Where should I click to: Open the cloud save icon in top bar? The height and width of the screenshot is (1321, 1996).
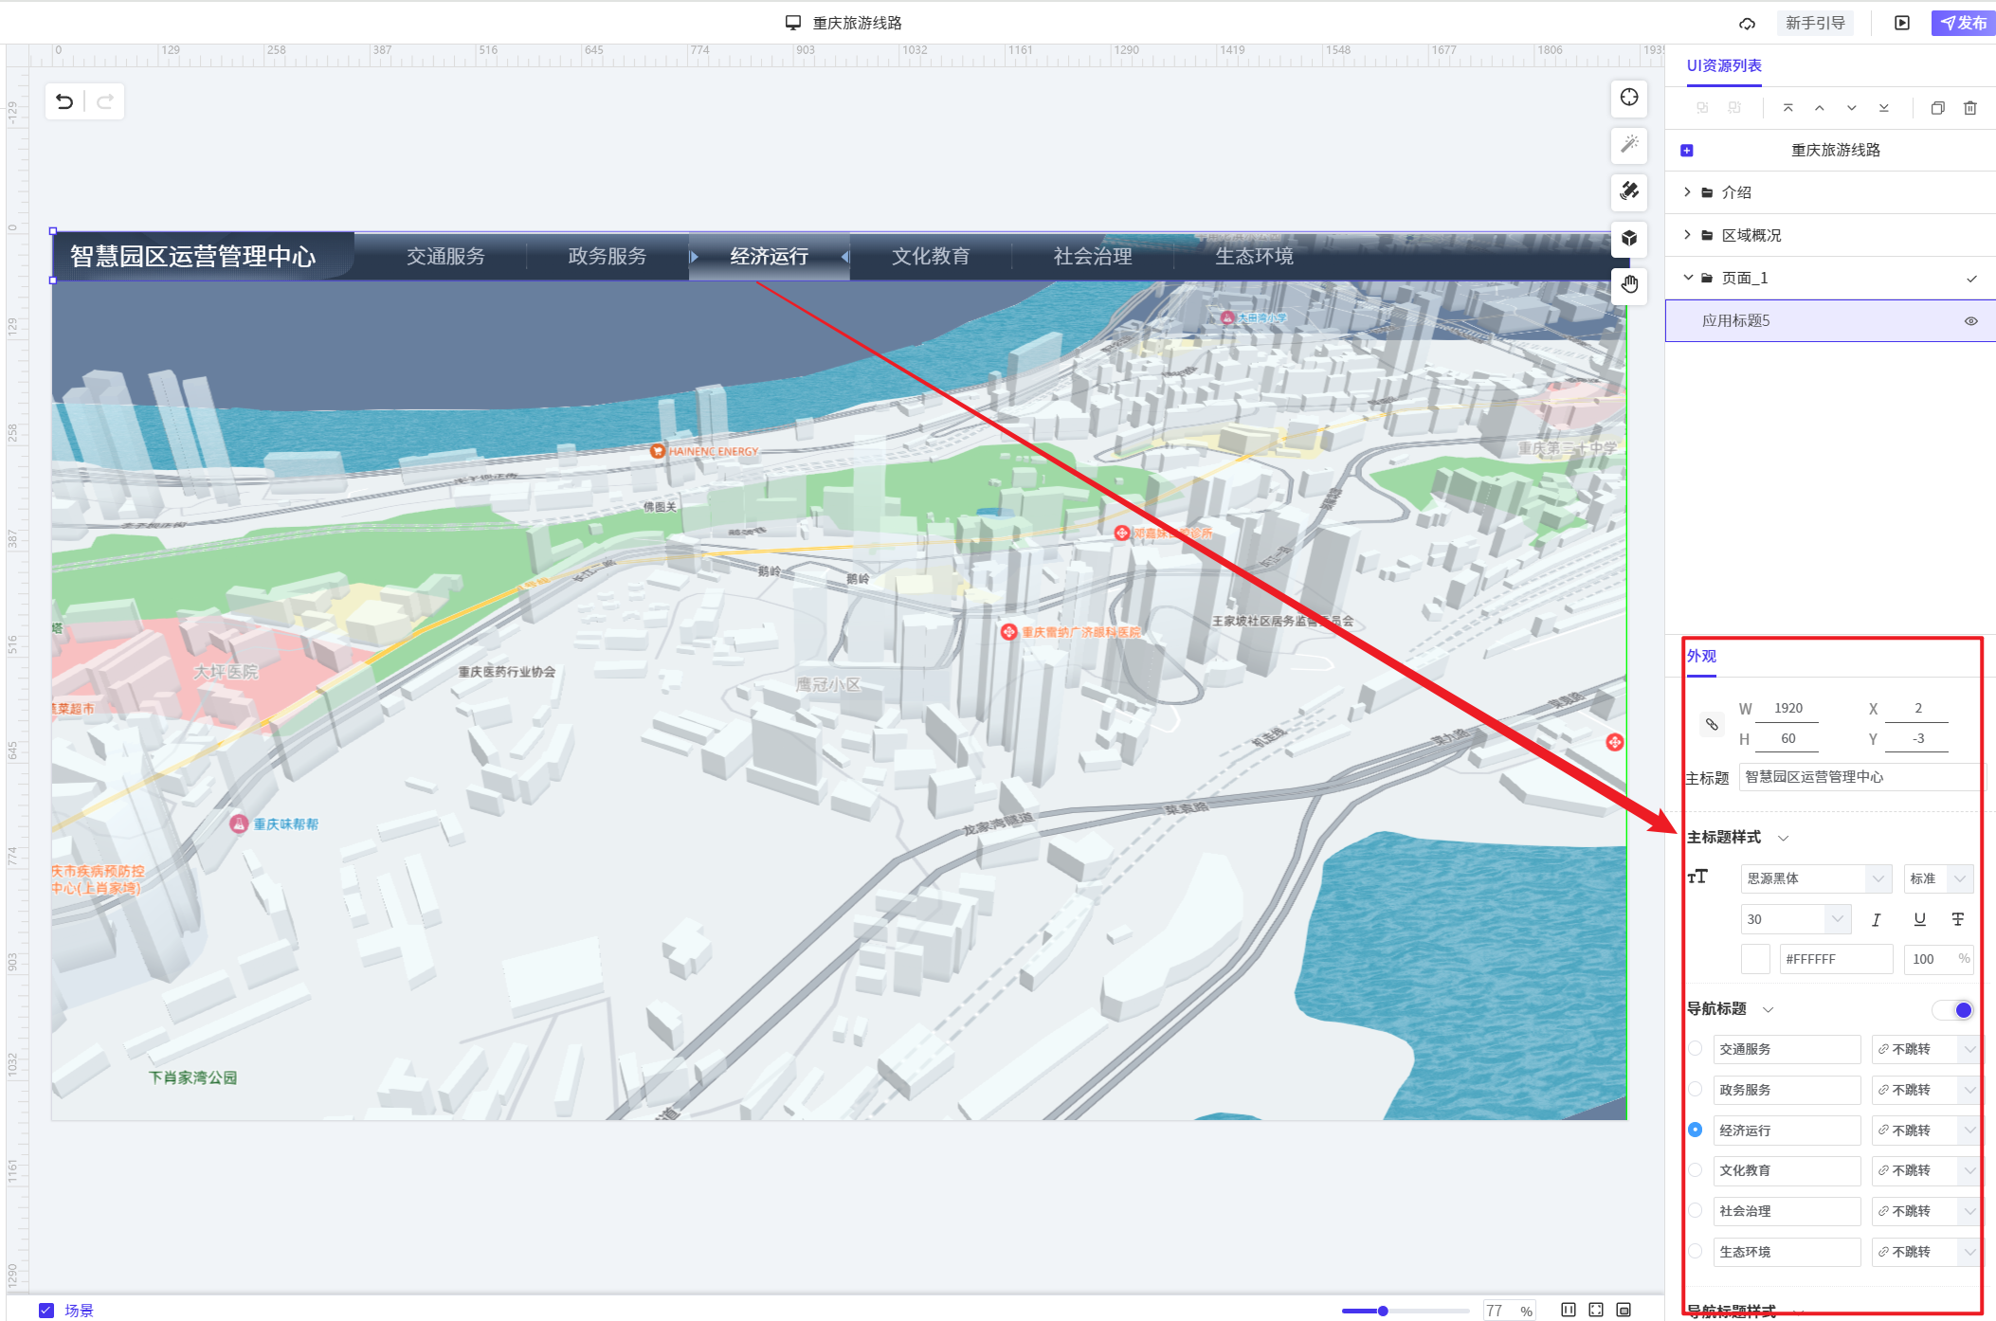[1747, 23]
